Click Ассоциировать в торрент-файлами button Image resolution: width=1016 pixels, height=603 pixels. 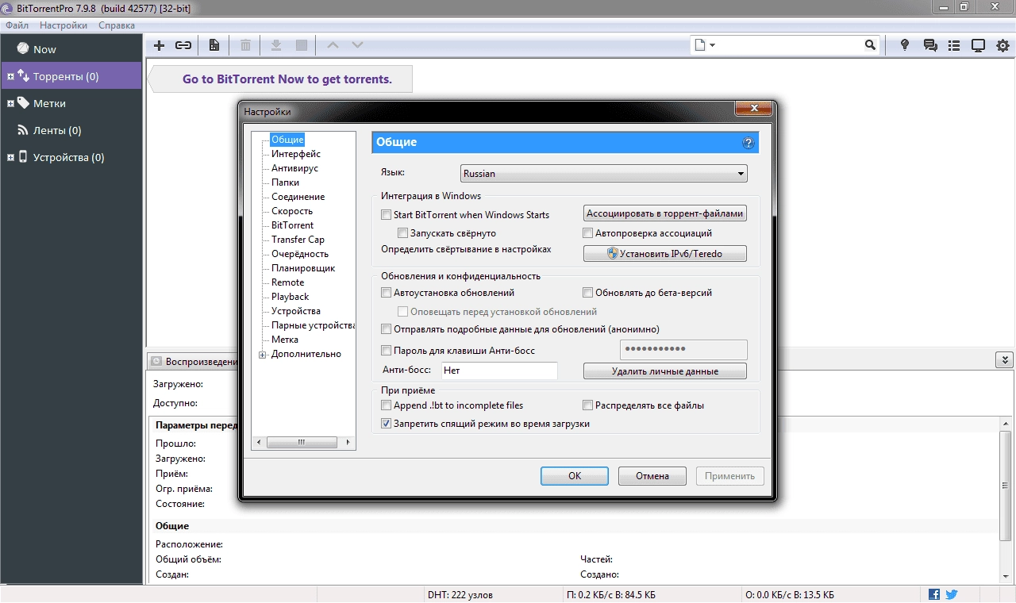[665, 213]
